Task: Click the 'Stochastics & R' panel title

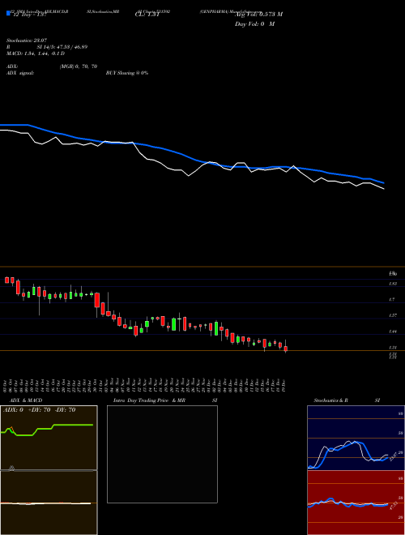Action: [330, 400]
